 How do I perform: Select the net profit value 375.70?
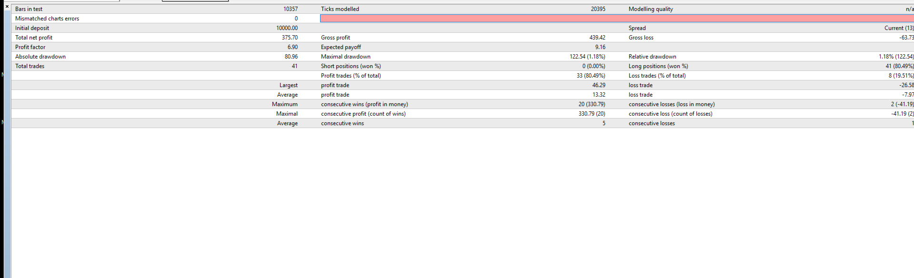(290, 38)
